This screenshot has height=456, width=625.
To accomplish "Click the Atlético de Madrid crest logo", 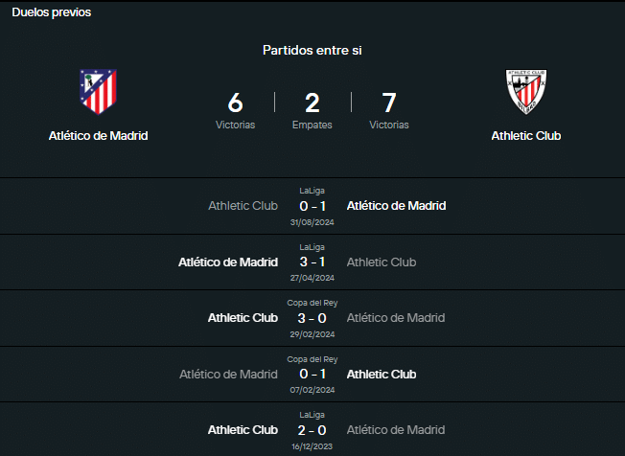I will click(x=98, y=90).
